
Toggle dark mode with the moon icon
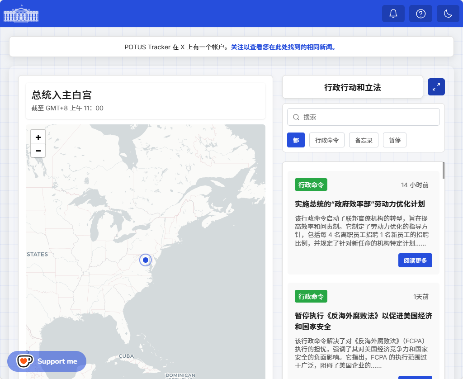448,14
